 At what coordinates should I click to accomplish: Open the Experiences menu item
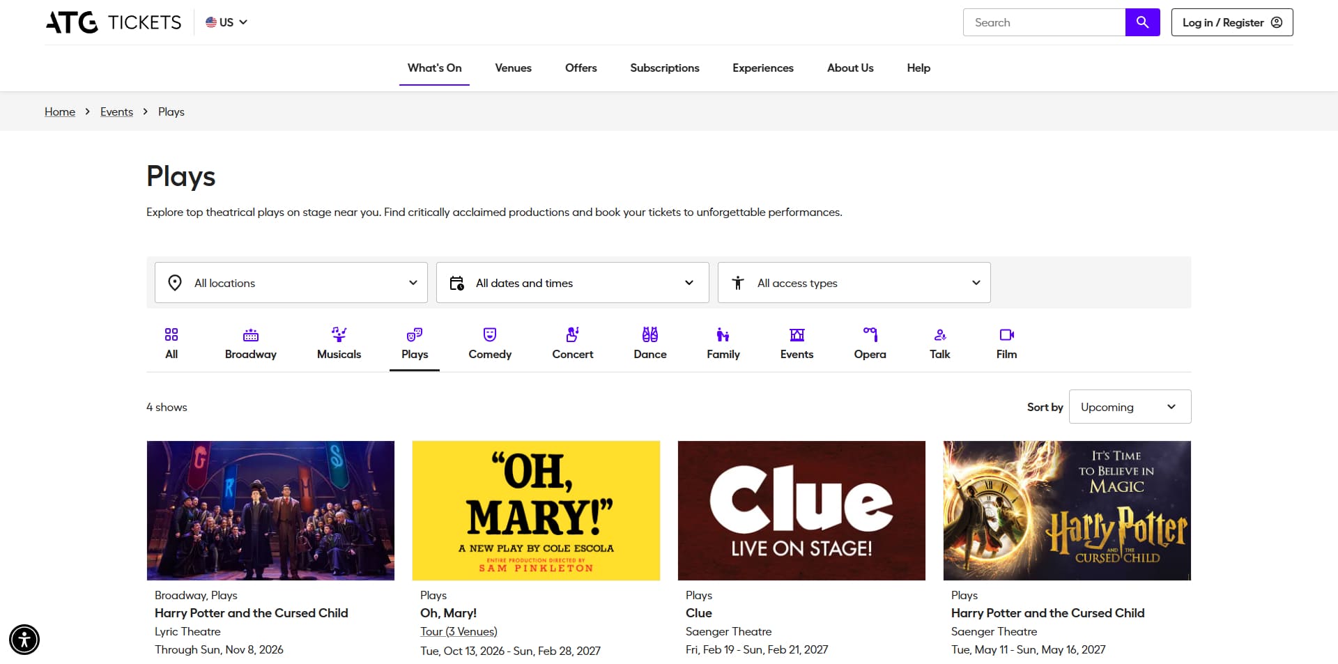(763, 68)
